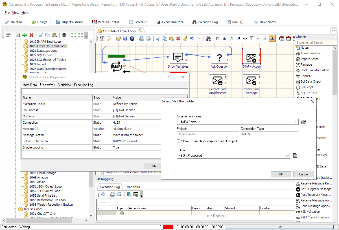Open the INBOX.Processed folder dropdown

click(287, 155)
